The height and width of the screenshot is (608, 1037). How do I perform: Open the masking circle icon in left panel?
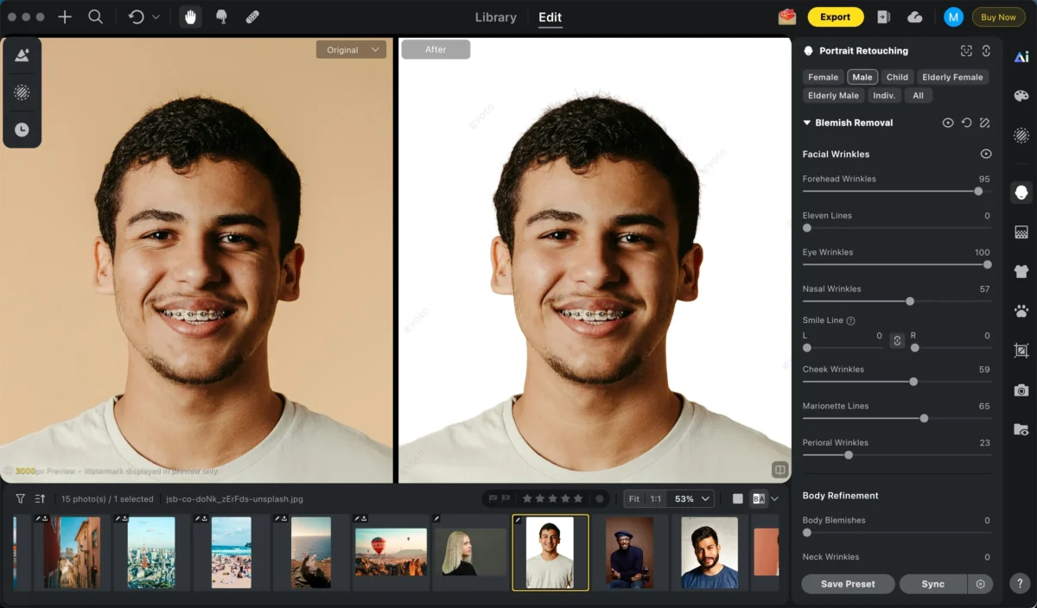pos(22,92)
